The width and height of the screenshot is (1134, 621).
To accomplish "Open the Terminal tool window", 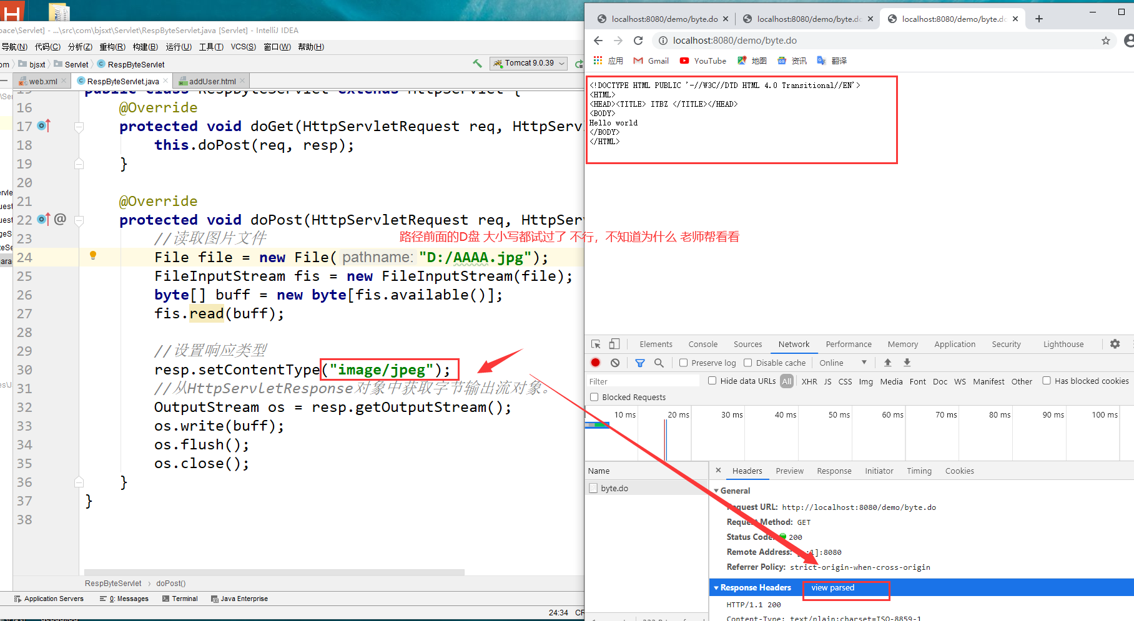I will point(180,599).
